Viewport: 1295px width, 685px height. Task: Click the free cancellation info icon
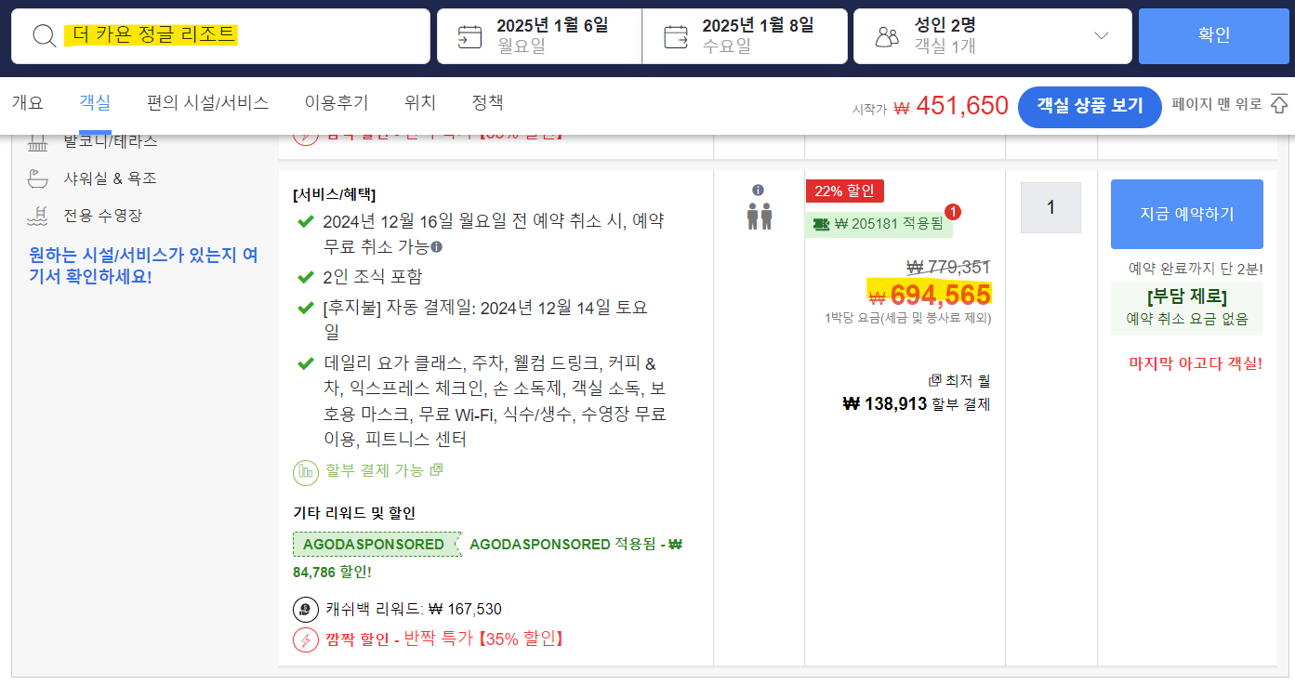[x=437, y=247]
